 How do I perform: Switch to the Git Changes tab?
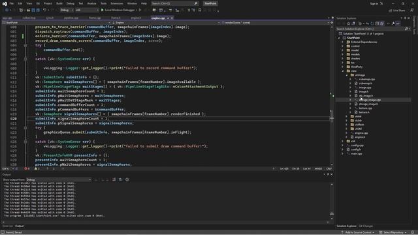coord(366,227)
